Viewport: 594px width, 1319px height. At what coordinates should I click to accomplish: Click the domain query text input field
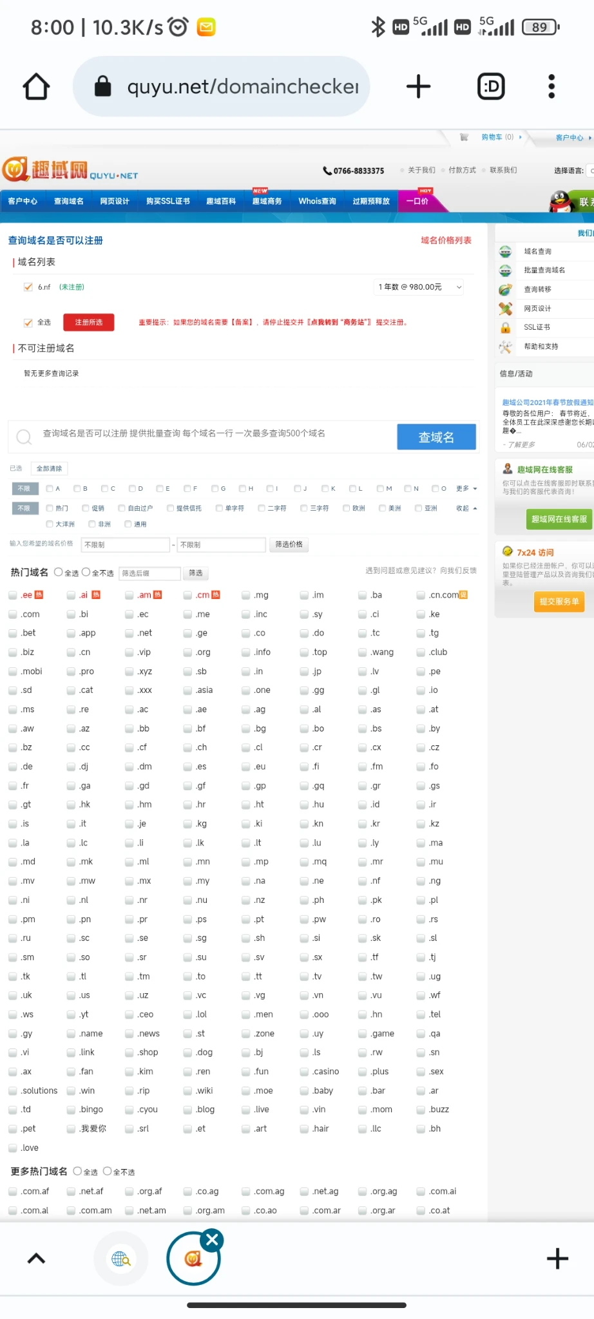pyautogui.click(x=213, y=434)
